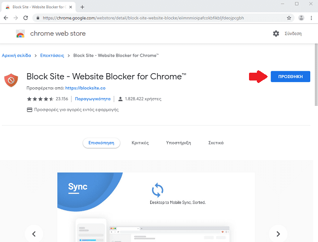Screen dimensions: 318x242
Task: Click the page vertical scrollbar
Action: click(316, 75)
